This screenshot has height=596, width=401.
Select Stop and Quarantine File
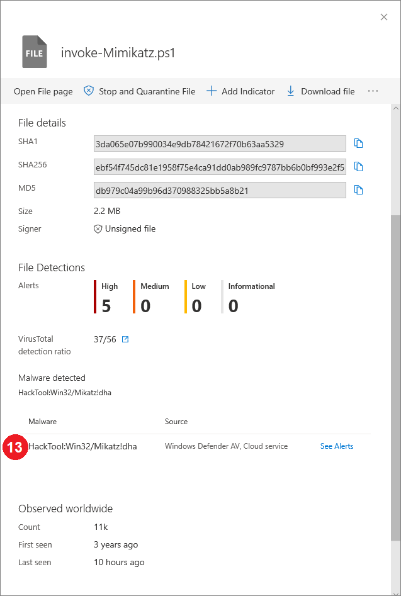[147, 91]
